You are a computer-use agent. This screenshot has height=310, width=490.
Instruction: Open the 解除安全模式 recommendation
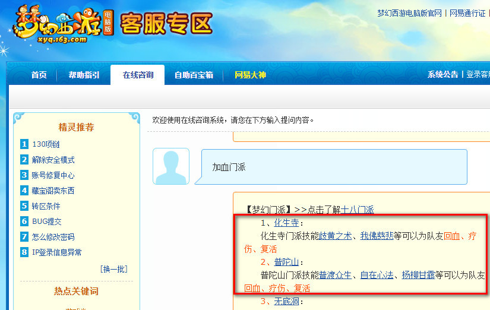(x=53, y=160)
